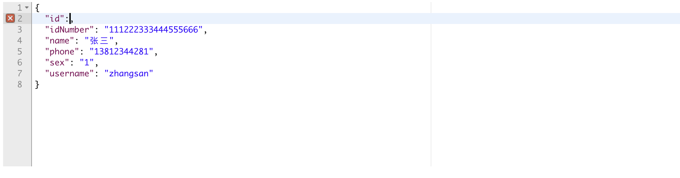This screenshot has width=680, height=178.
Task: Click the opening brace on line 1
Action: [x=37, y=8]
